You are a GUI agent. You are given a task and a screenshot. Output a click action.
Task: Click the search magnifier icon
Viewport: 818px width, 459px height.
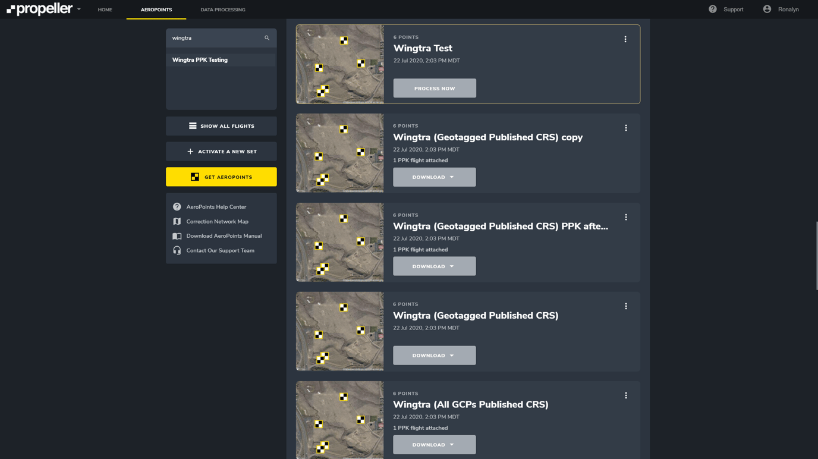point(267,38)
